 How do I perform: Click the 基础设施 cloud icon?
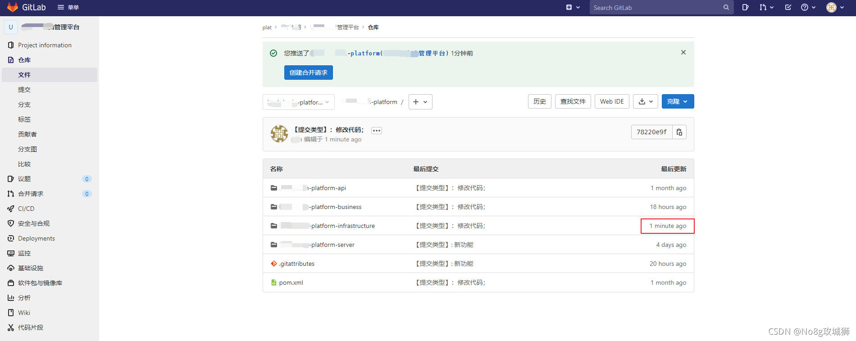[x=11, y=268]
